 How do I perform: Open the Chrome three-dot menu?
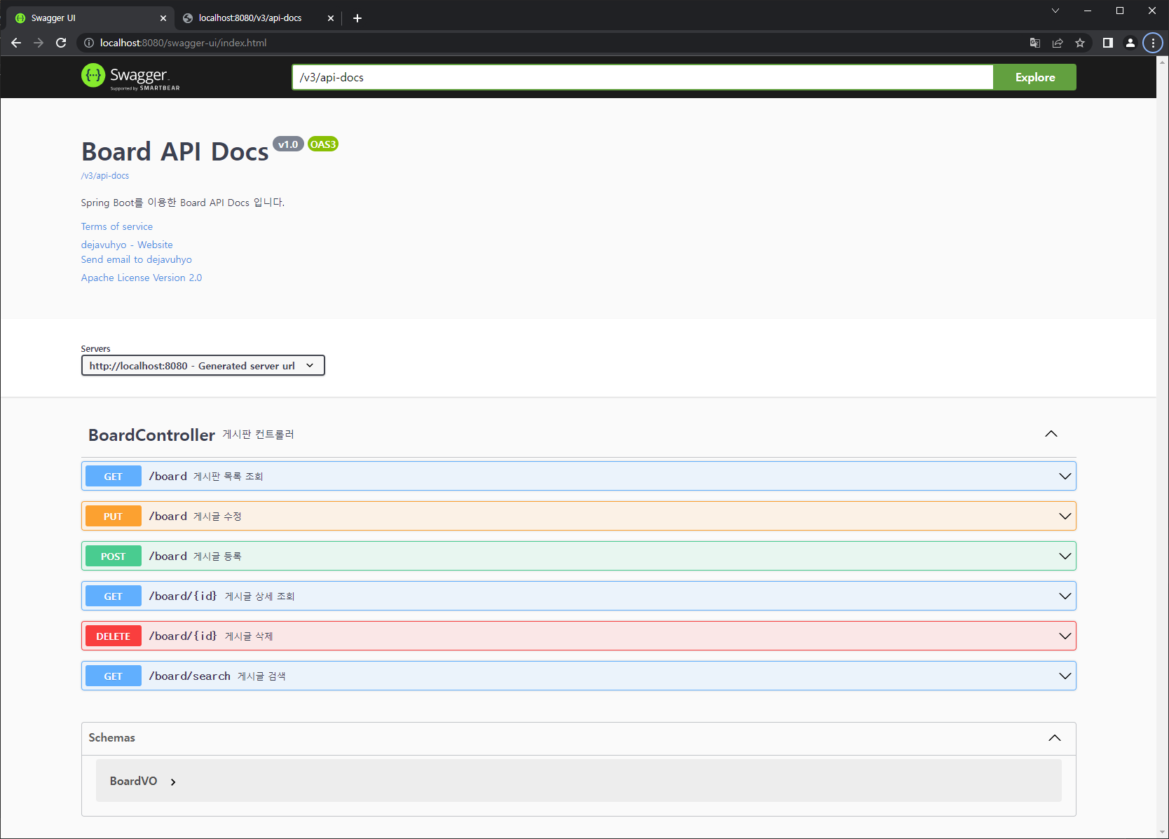1152,43
